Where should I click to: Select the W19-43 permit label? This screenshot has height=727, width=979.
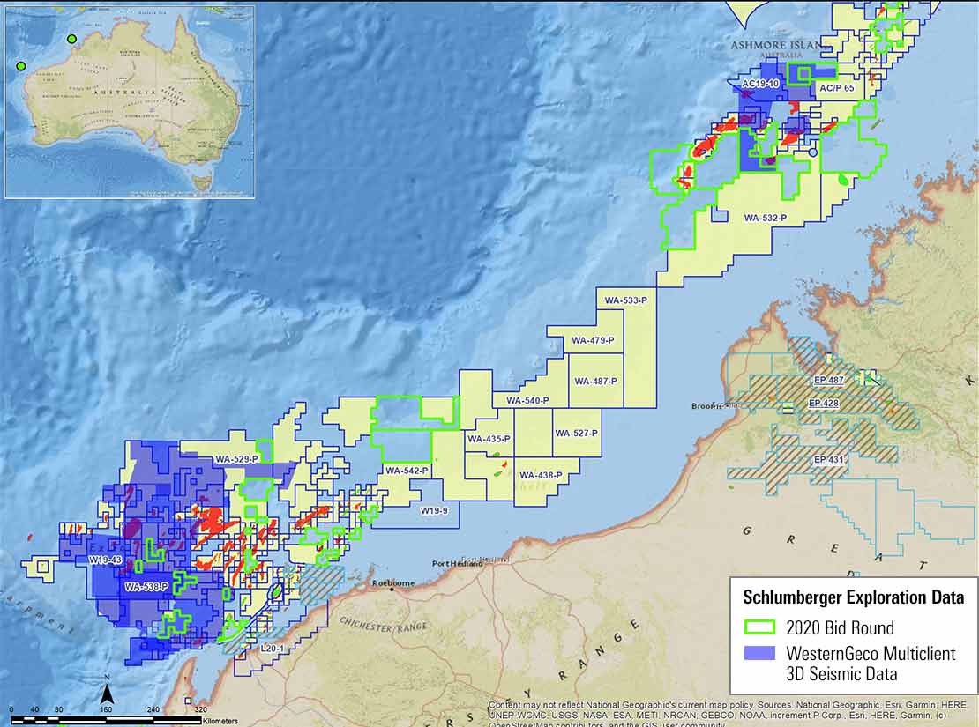[106, 558]
